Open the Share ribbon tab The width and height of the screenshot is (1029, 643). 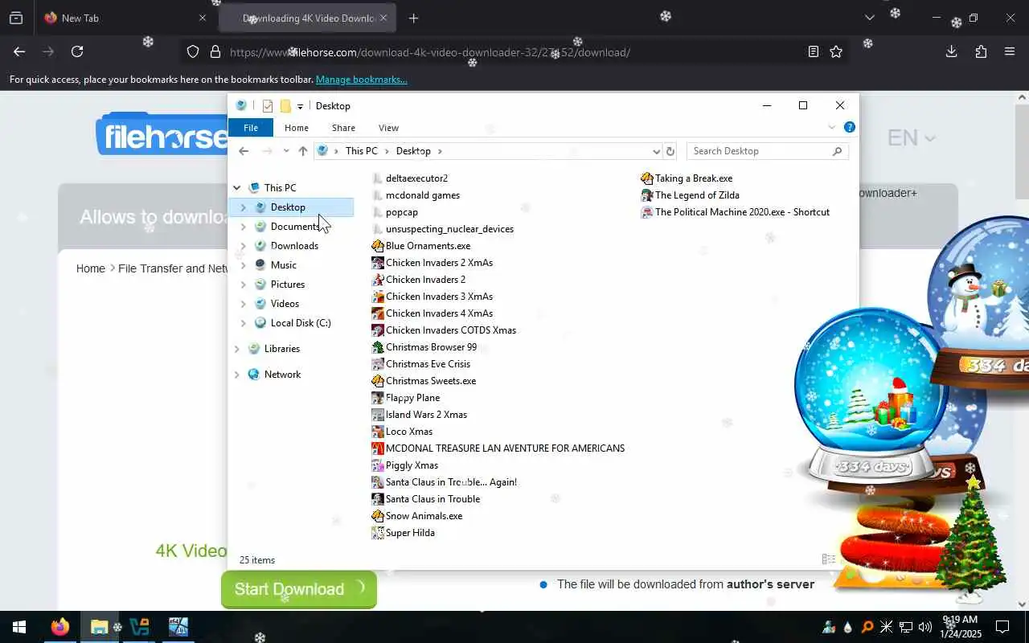pyautogui.click(x=343, y=128)
